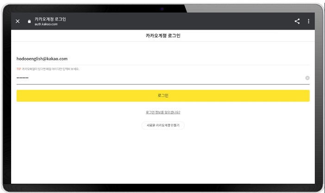Image resolution: width=325 pixels, height=193 pixels.
Task: Close the Kakao login browser tab
Action: (x=18, y=21)
